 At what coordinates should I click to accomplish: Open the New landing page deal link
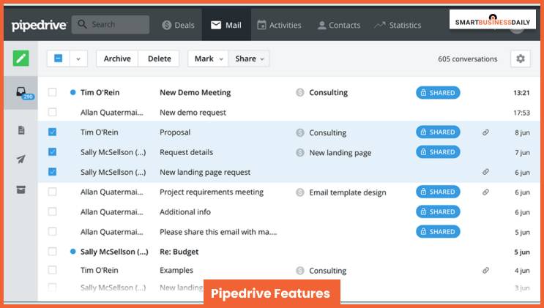point(340,153)
